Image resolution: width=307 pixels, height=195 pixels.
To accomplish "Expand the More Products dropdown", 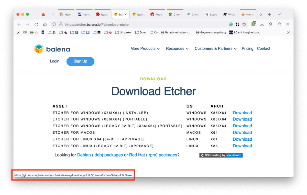I will coord(145,48).
